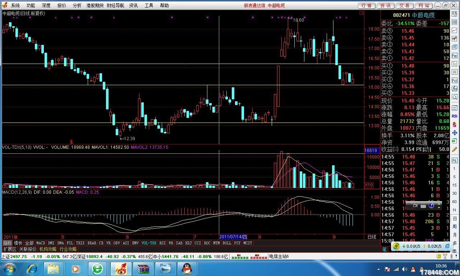Click the 自 self-selected stocks icon
The image size is (460, 276).
[x=455, y=72]
